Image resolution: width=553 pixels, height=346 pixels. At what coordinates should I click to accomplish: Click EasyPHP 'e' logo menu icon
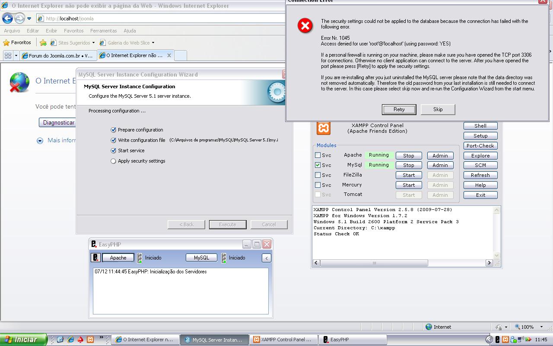coord(95,258)
